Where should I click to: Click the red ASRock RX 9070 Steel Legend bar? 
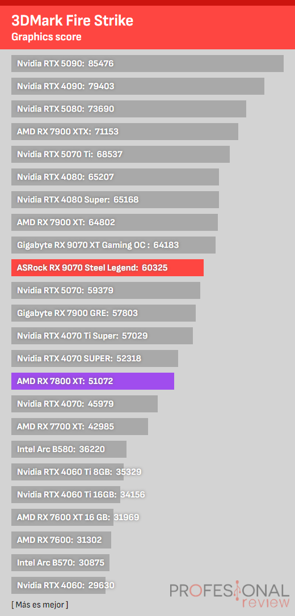coord(108,268)
